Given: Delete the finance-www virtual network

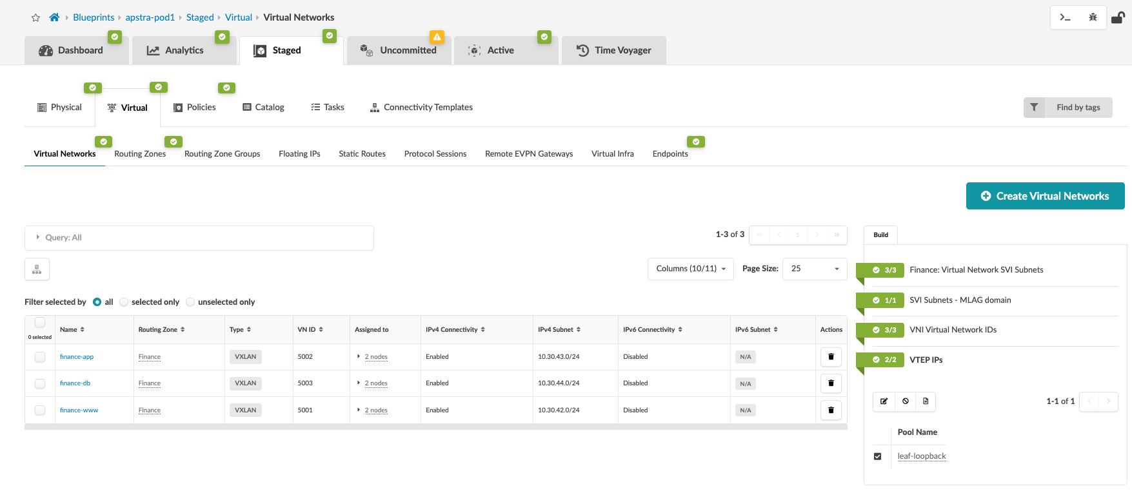Looking at the screenshot, I should (831, 410).
